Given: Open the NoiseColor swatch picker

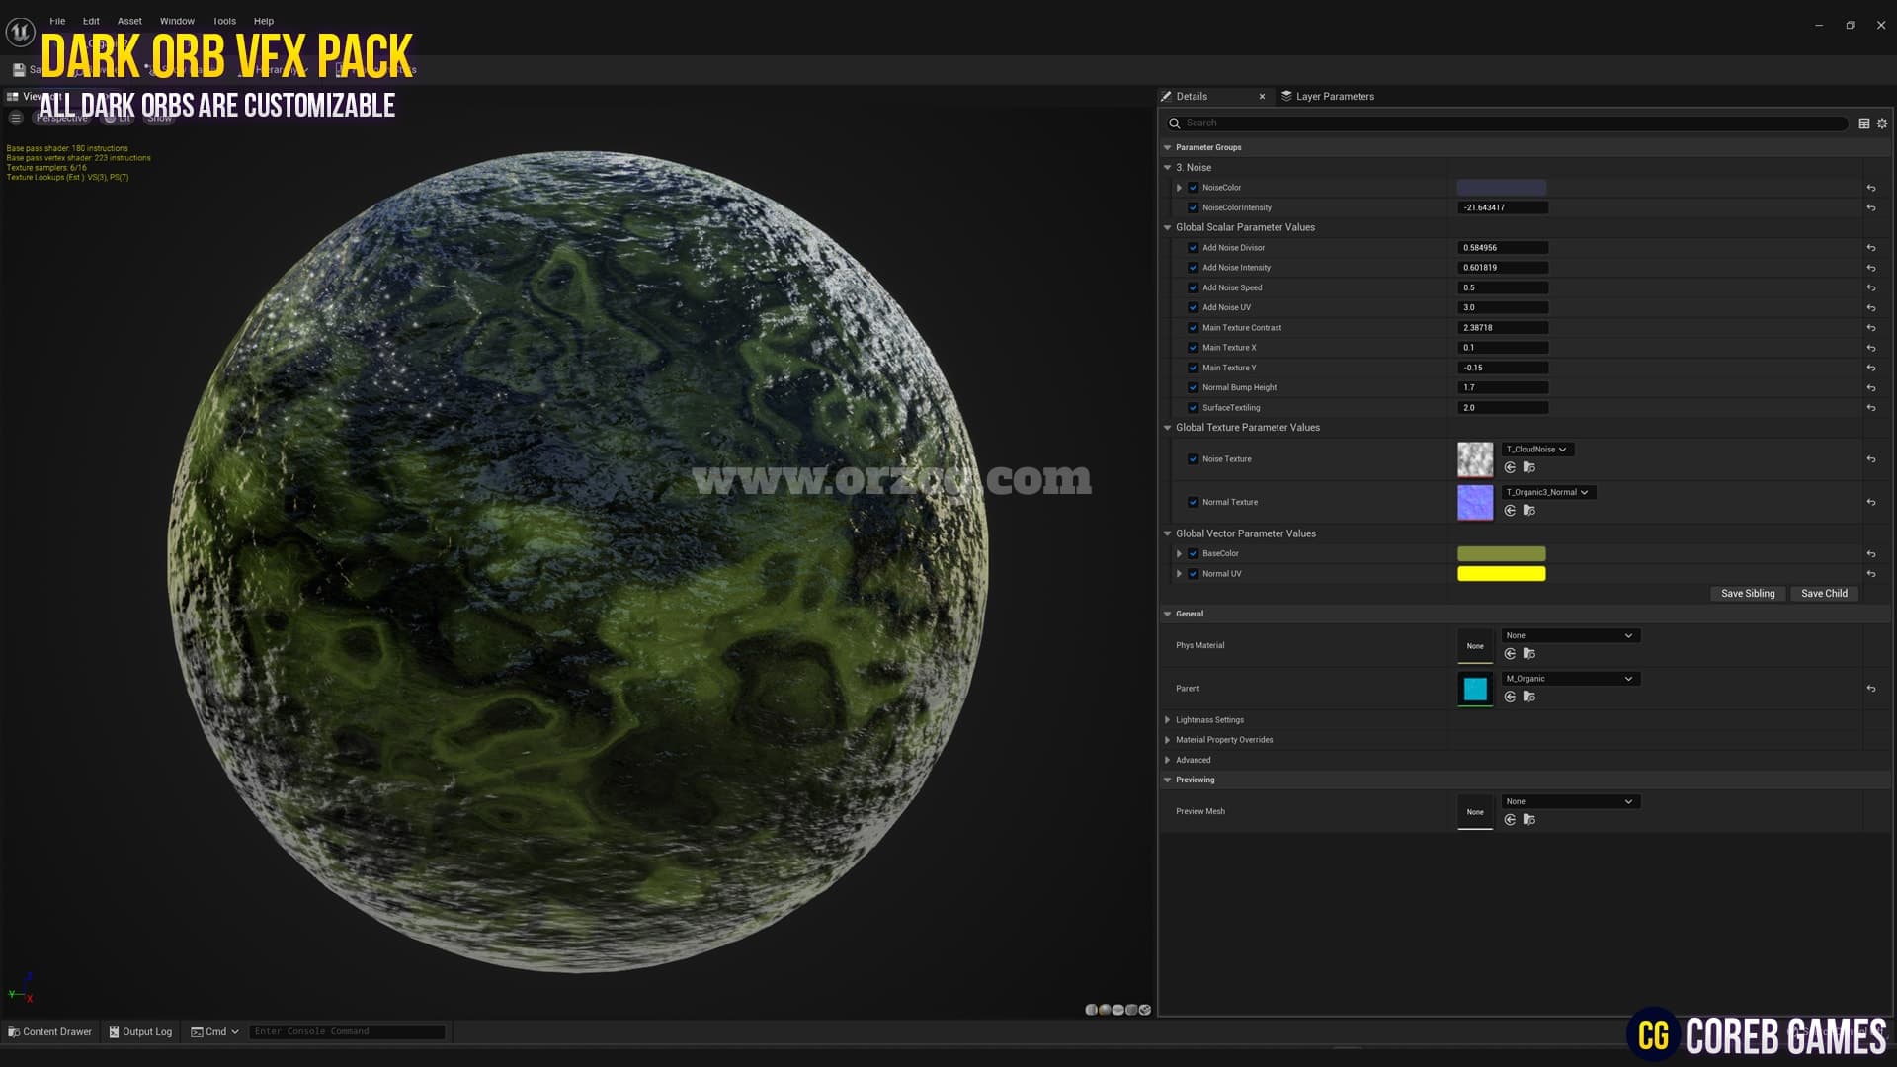Looking at the screenshot, I should click(1501, 188).
